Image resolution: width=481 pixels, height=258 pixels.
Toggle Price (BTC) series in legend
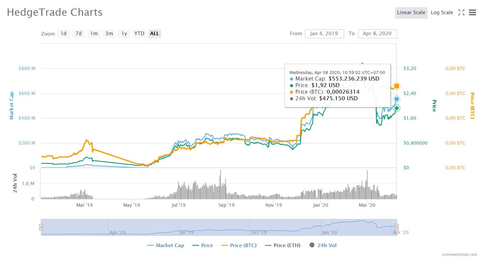(239, 246)
